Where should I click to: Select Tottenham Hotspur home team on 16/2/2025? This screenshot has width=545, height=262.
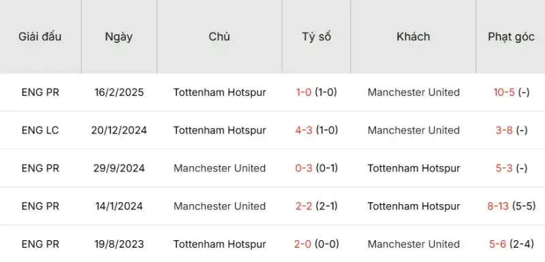point(219,93)
